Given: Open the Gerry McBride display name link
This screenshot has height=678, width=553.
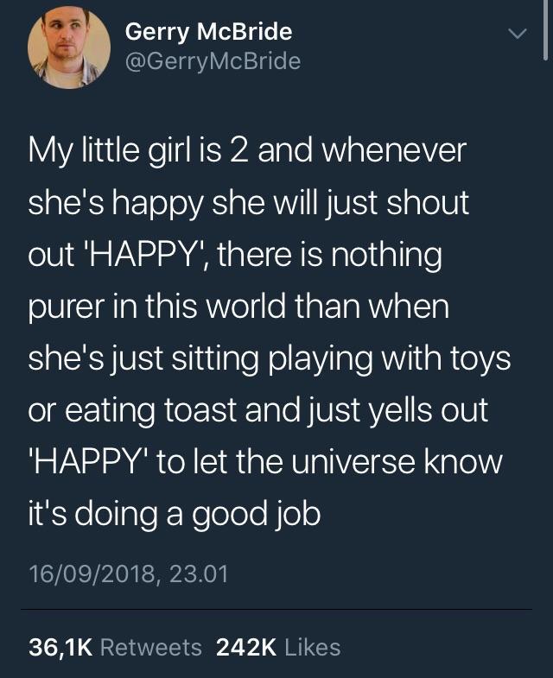Looking at the screenshot, I should click(208, 33).
